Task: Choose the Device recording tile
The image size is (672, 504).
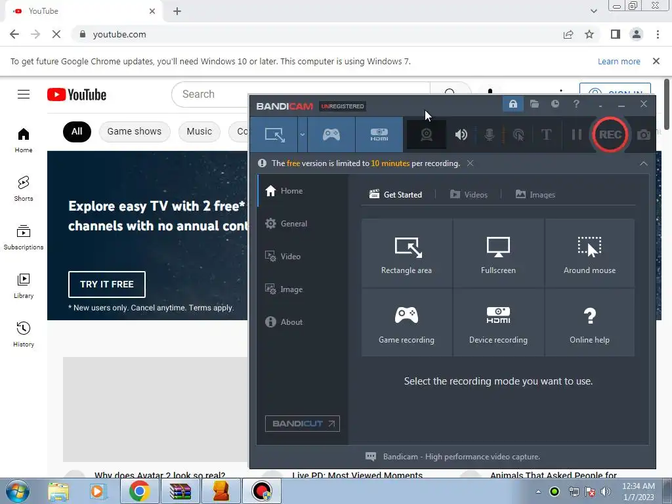Action: [x=499, y=323]
